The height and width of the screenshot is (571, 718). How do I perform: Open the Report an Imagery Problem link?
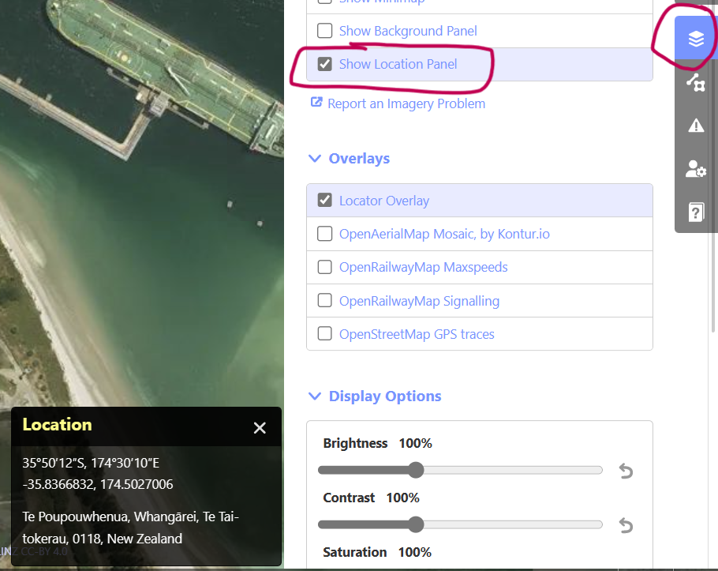(x=406, y=103)
